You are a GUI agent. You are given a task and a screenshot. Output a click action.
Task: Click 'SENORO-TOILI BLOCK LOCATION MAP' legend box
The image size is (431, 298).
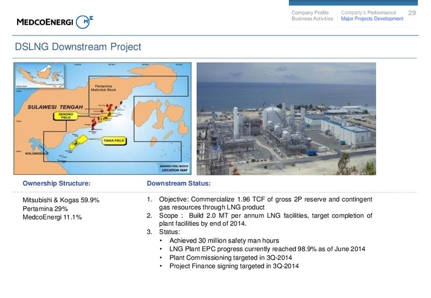[x=174, y=168]
